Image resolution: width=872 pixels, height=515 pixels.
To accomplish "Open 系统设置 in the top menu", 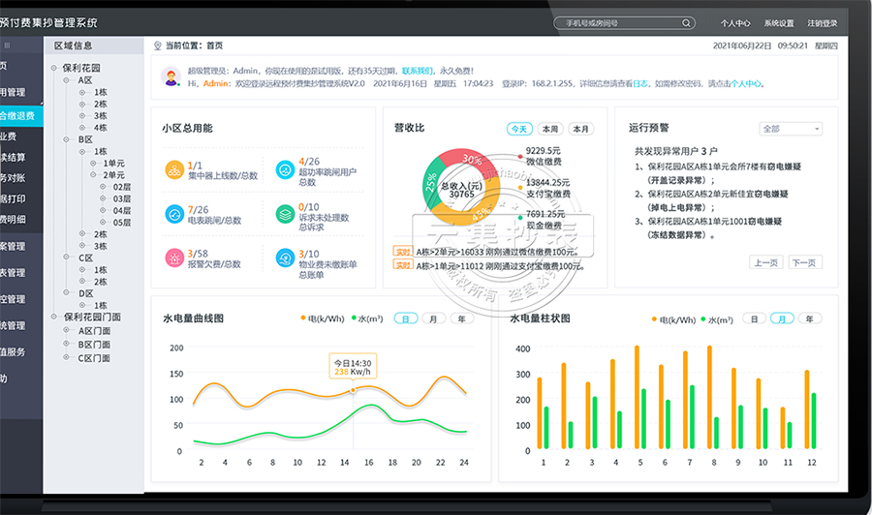I will pos(778,22).
